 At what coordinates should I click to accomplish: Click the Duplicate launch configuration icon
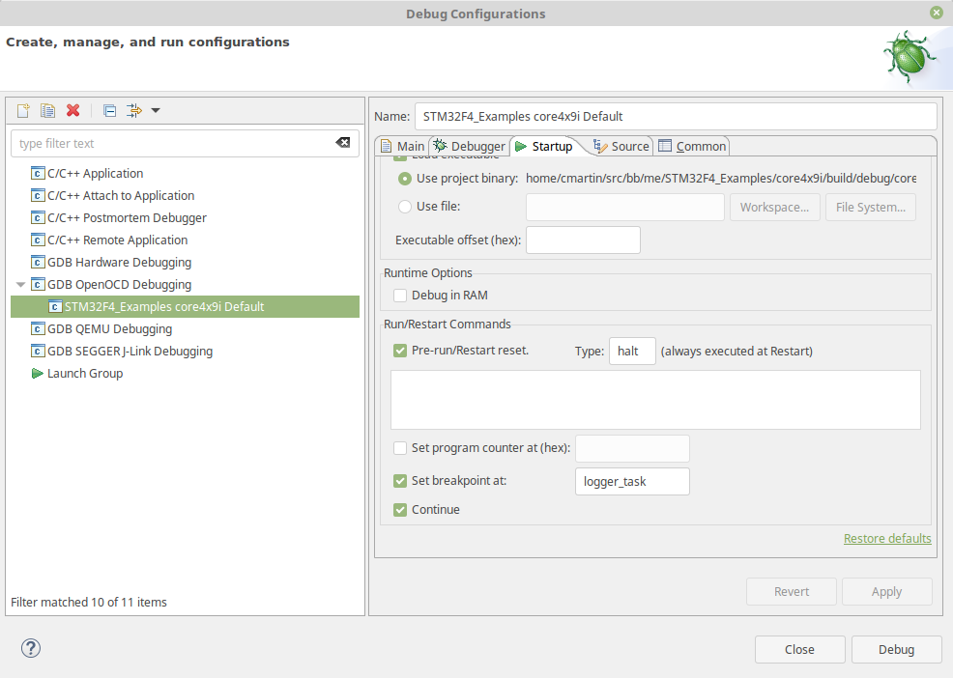(x=47, y=110)
